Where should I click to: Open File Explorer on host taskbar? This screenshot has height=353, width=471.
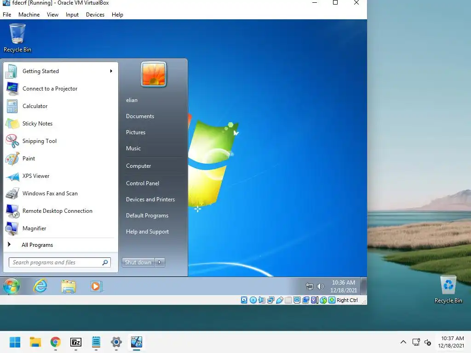coord(35,342)
